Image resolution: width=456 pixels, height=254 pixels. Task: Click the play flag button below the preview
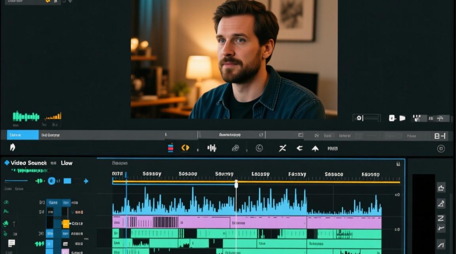[x=402, y=118]
